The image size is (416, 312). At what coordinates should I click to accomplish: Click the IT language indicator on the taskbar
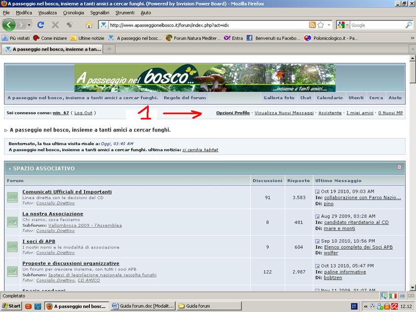tap(354, 306)
